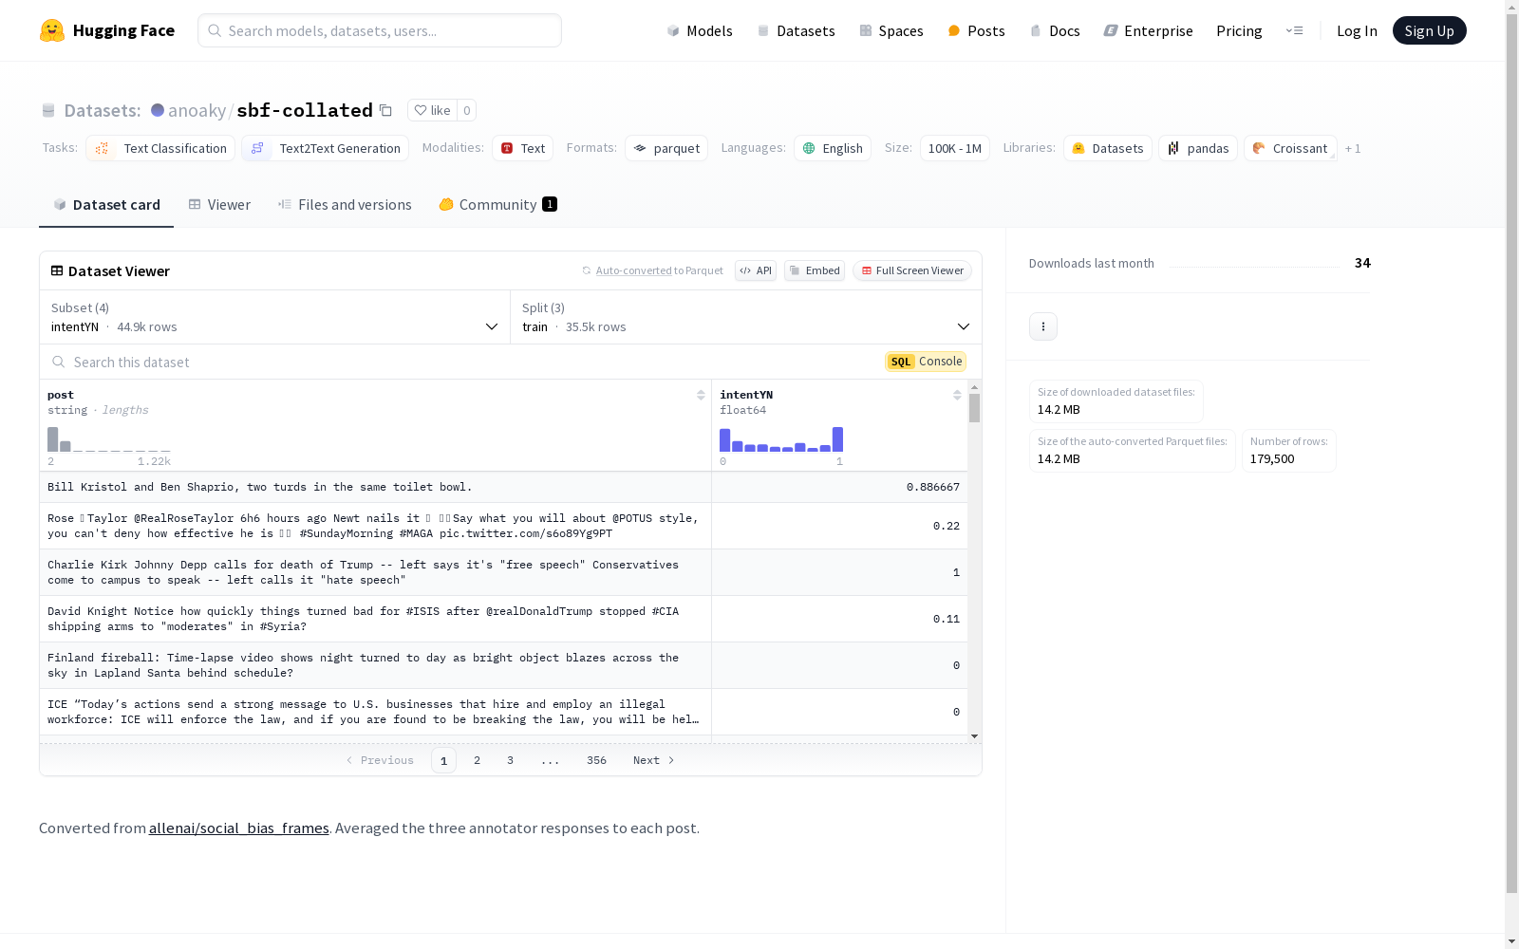Click the Embed button
This screenshot has width=1519, height=949.
pos(815,270)
